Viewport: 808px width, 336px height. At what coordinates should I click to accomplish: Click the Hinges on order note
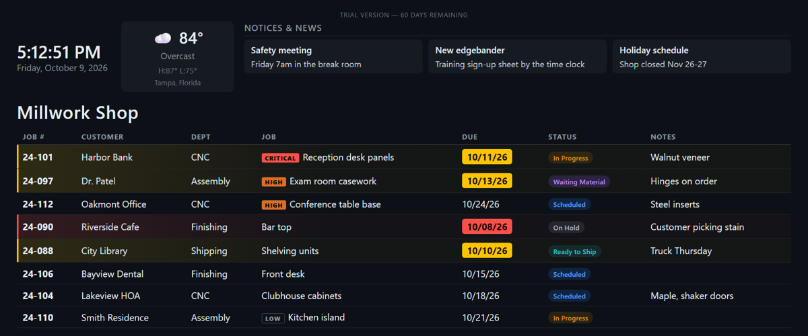[x=683, y=181]
